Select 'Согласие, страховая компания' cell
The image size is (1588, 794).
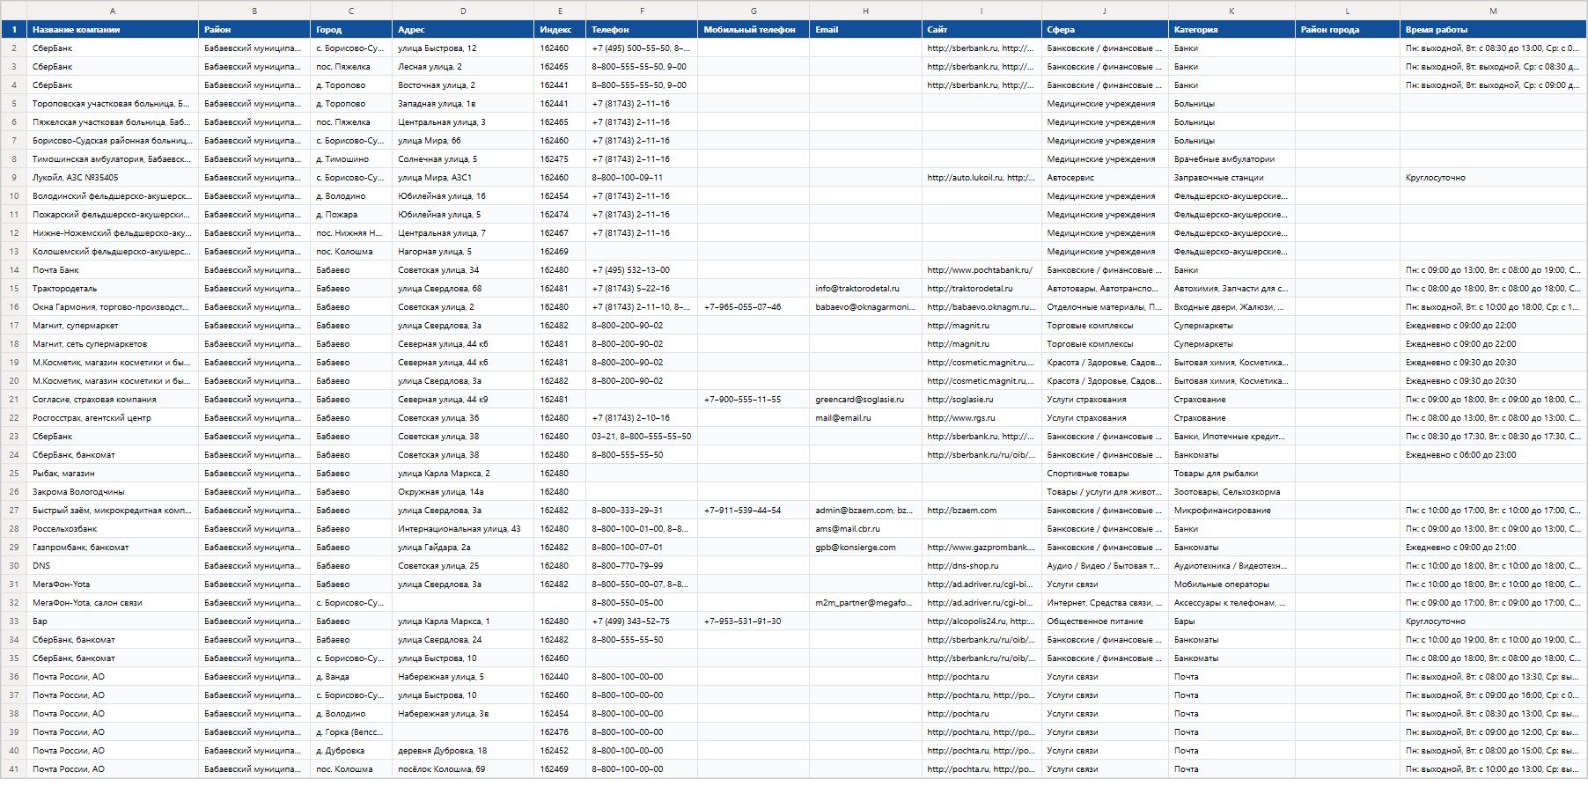(113, 400)
